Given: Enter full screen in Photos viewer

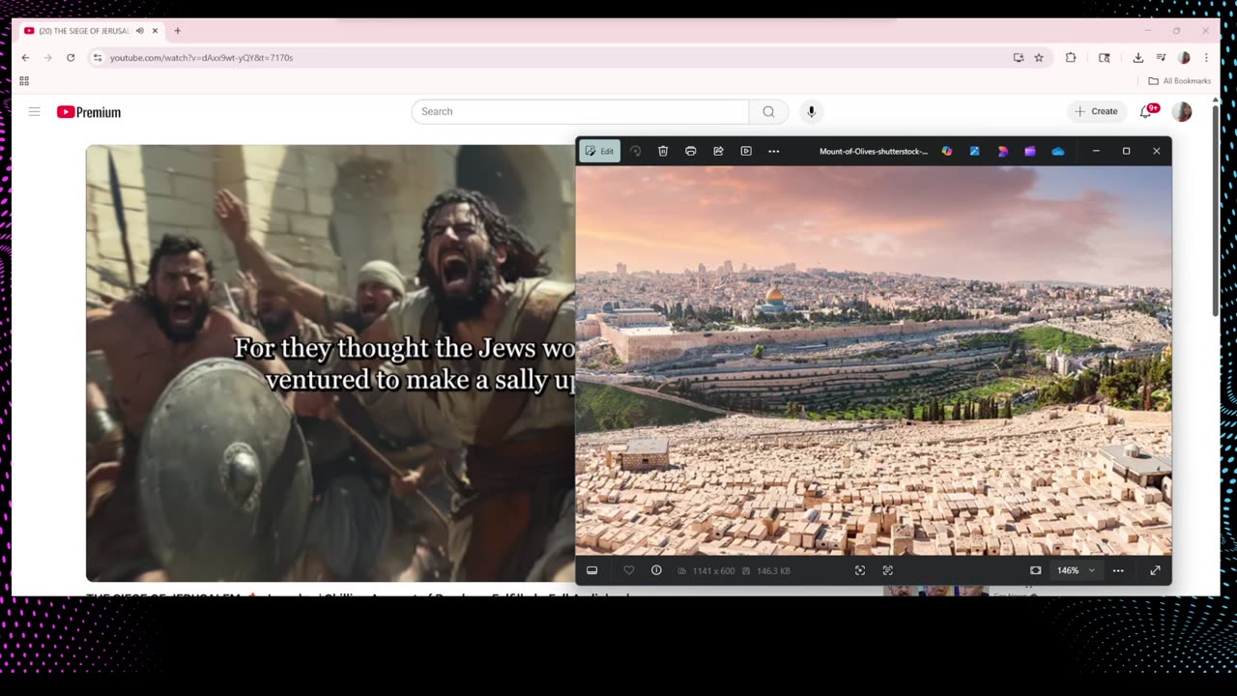Looking at the screenshot, I should [x=1155, y=570].
